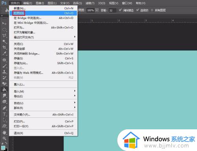The width and height of the screenshot is (197, 151).
Task: Choose 存储为 Web 所用格式...
Action: [43, 73]
